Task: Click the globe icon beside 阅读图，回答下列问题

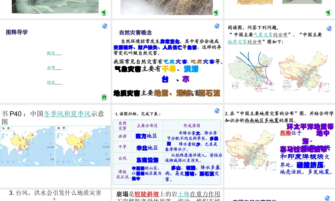Action: tap(329, 28)
